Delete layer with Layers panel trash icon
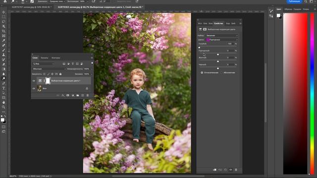This screenshot has height=178, width=317. click(88, 95)
